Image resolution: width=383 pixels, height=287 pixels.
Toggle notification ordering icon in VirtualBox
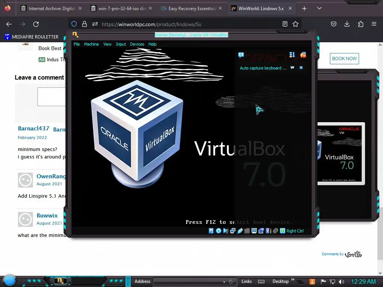coord(292,55)
